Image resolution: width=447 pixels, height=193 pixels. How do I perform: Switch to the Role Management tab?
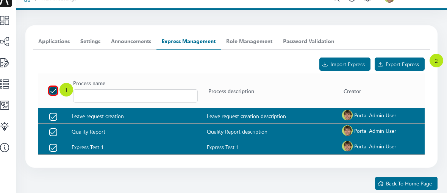249,42
